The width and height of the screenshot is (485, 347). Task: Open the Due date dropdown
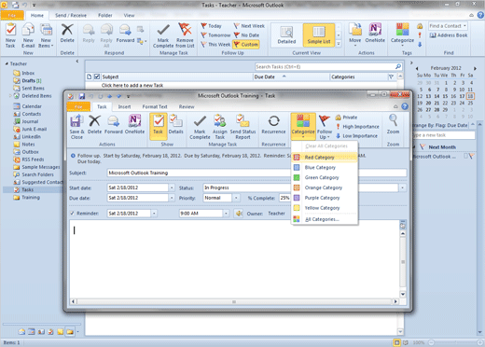(x=172, y=198)
